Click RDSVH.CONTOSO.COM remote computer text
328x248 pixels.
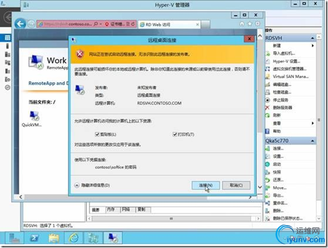coord(159,103)
